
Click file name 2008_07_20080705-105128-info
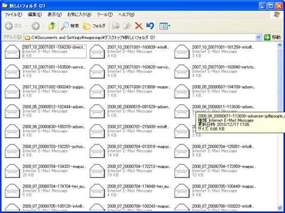point(53,206)
